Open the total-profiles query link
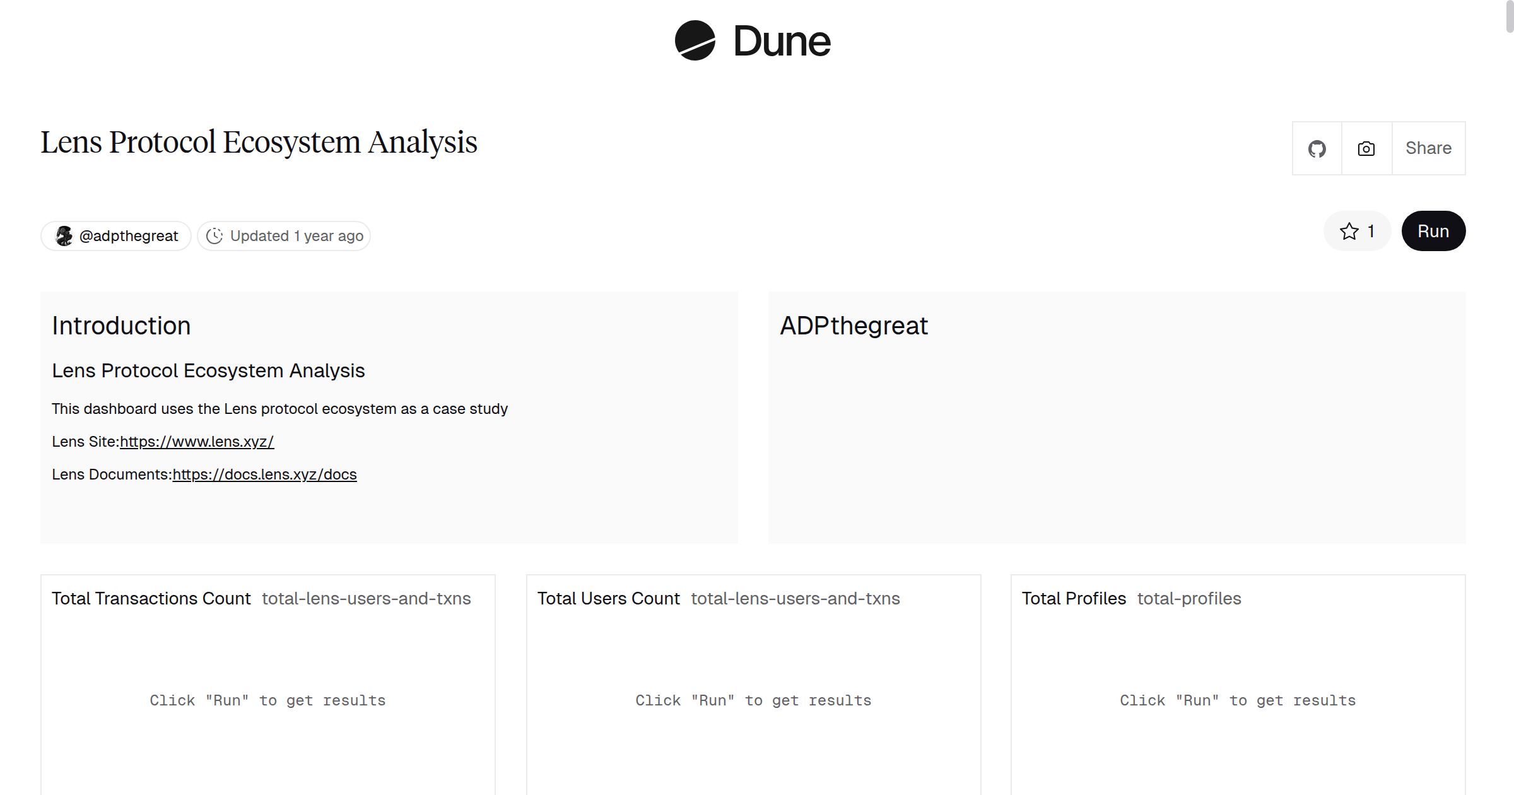 pos(1188,598)
